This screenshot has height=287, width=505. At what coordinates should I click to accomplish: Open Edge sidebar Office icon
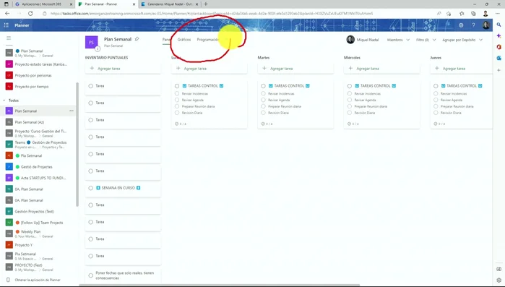(499, 47)
